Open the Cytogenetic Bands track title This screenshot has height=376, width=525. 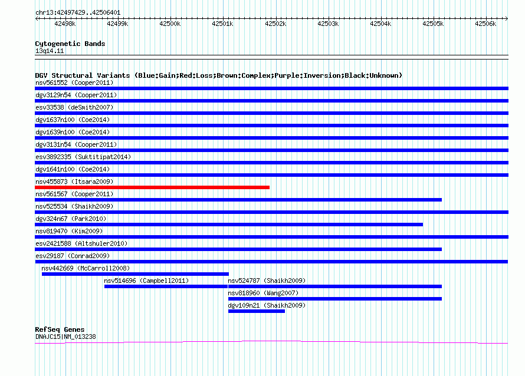click(70, 44)
